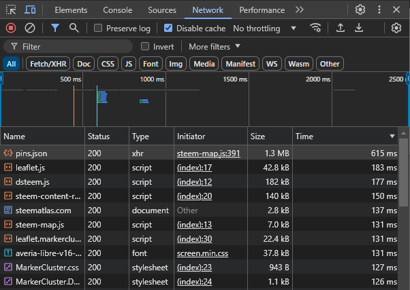Uncheck the Disable cache checkbox

point(168,29)
